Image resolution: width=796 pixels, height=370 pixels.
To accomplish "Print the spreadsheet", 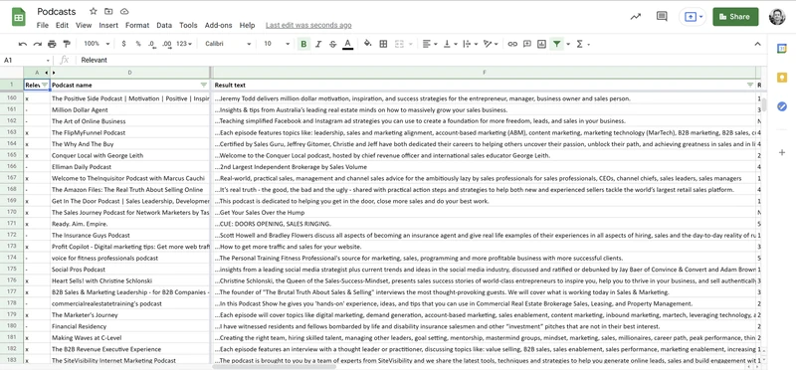I will 52,44.
